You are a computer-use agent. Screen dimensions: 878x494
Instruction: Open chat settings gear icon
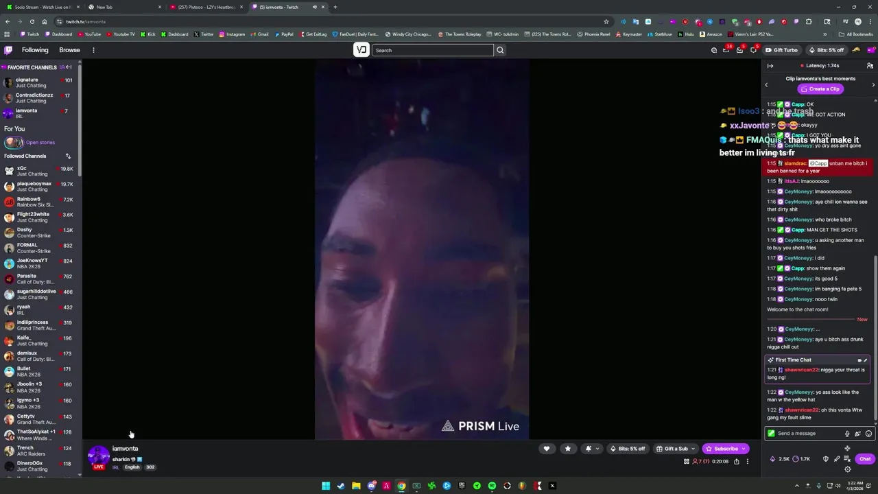(847, 469)
